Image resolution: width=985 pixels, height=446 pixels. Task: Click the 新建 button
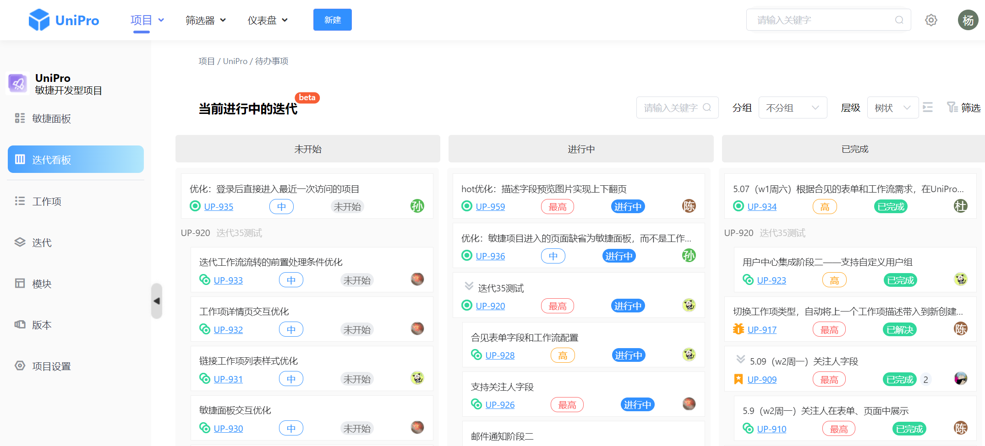coord(332,20)
